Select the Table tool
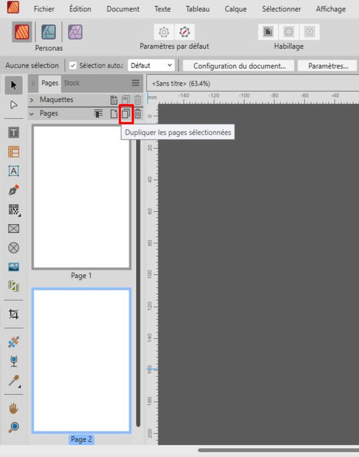 point(14,152)
